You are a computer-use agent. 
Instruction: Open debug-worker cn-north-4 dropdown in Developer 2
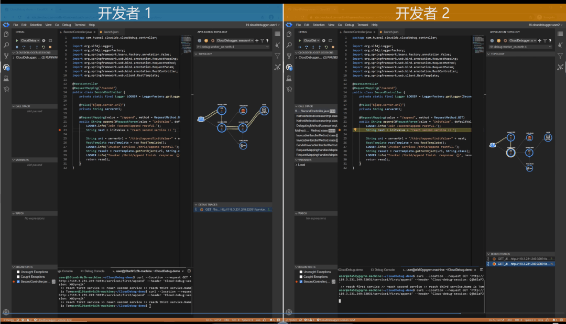coord(521,47)
